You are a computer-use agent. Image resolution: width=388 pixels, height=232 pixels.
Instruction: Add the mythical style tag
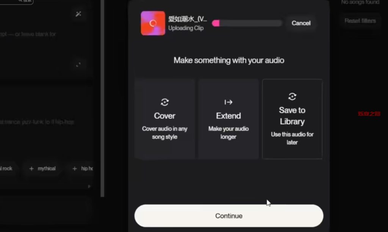[x=42, y=169]
